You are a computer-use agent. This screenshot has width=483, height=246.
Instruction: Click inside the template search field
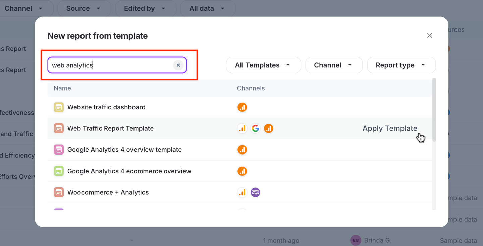tap(111, 65)
